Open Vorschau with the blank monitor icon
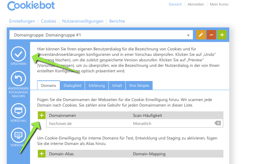258x164 pixels. 18,111
